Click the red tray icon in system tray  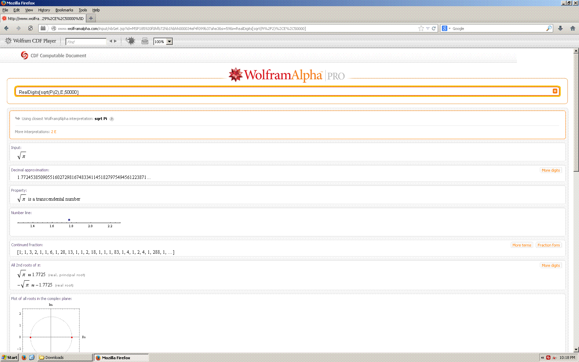click(x=548, y=358)
